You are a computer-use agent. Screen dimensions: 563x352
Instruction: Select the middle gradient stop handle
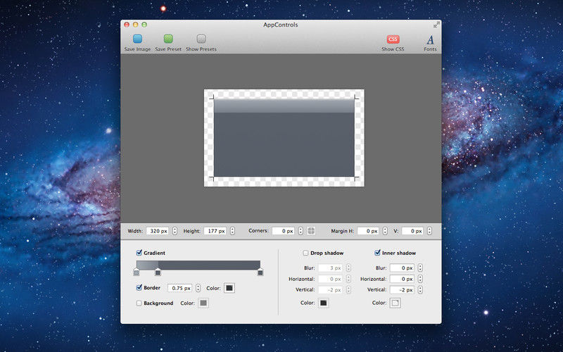click(x=158, y=272)
